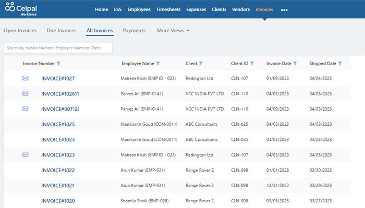Open the Client column filter
Image resolution: width=365 pixels, height=208 pixels.
(201, 63)
